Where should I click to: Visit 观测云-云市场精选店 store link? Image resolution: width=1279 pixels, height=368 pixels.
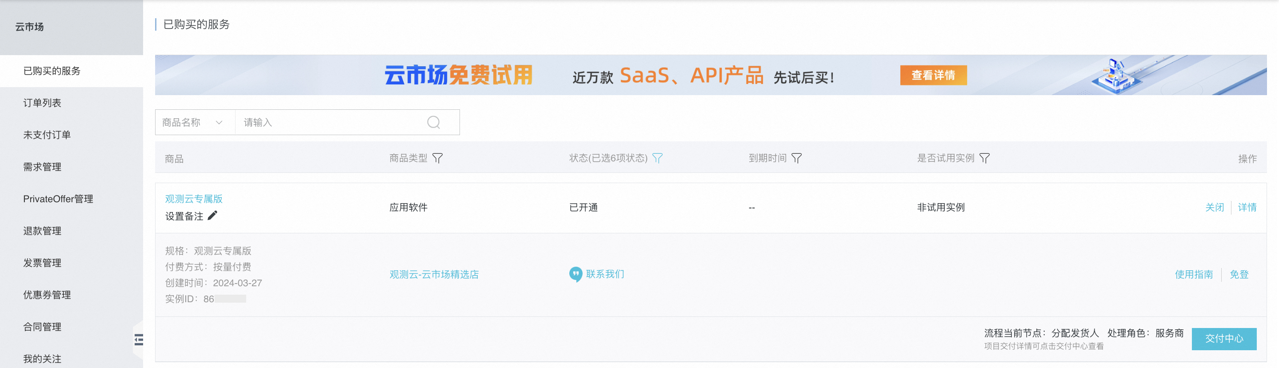434,274
